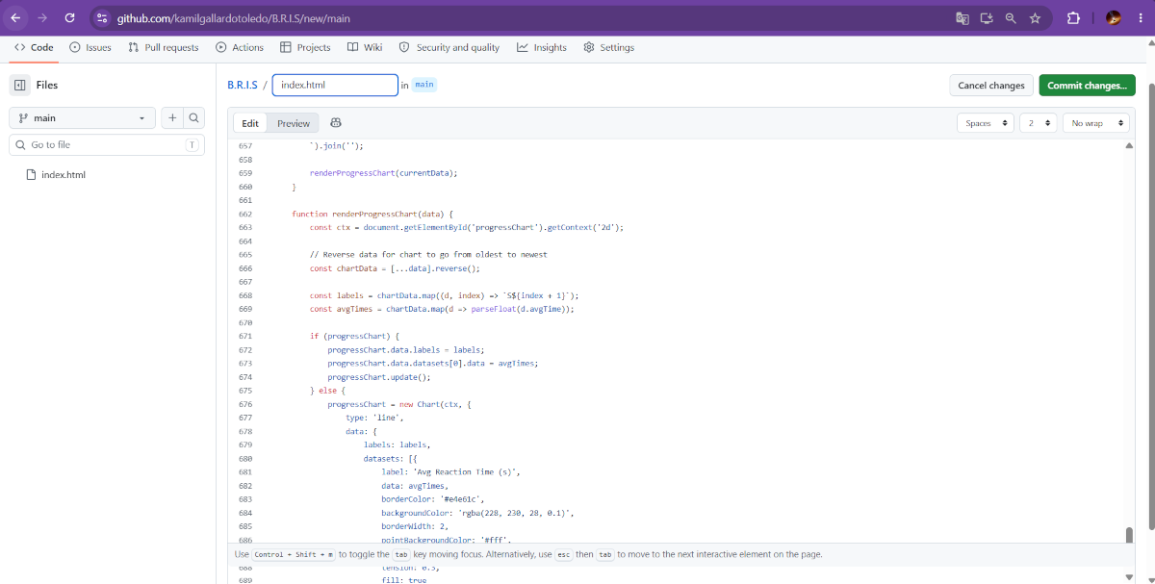The image size is (1155, 584).
Task: Click code line "type: 'line',"
Action: [x=374, y=418]
